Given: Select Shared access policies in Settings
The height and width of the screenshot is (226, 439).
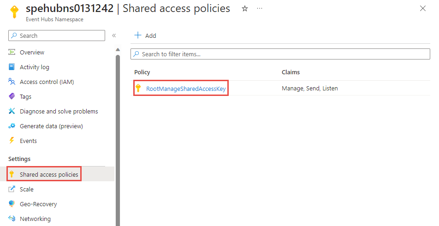Looking at the screenshot, I should pos(49,174).
